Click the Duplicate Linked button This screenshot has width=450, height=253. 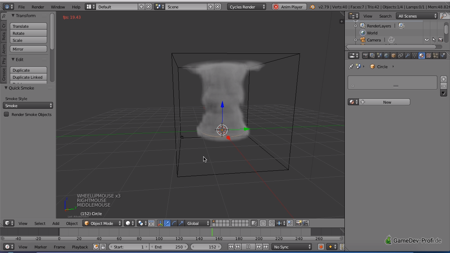(x=28, y=77)
